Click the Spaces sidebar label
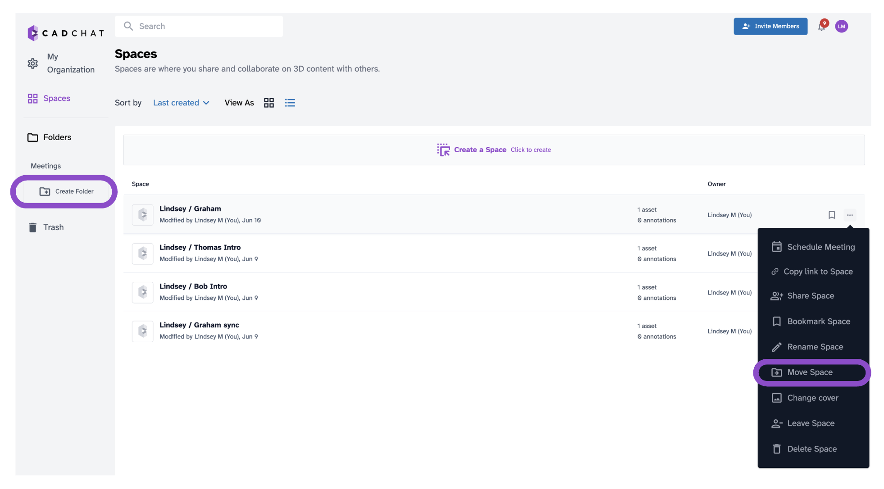 click(x=57, y=98)
